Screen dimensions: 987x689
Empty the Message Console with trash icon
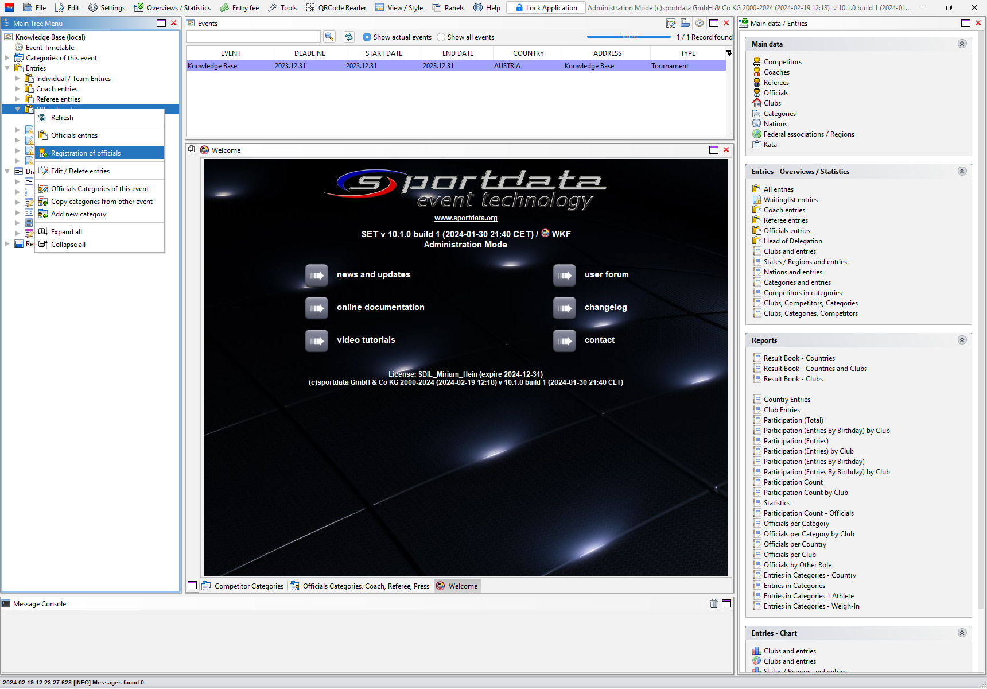(713, 603)
